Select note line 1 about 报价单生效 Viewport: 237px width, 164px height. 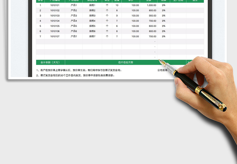point(79,70)
